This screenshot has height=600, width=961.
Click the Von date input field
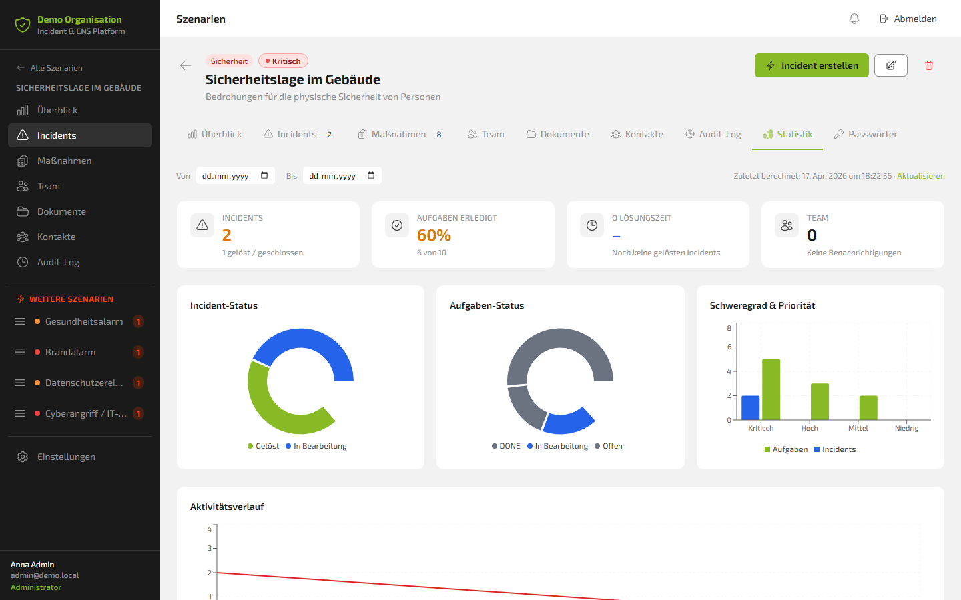236,175
